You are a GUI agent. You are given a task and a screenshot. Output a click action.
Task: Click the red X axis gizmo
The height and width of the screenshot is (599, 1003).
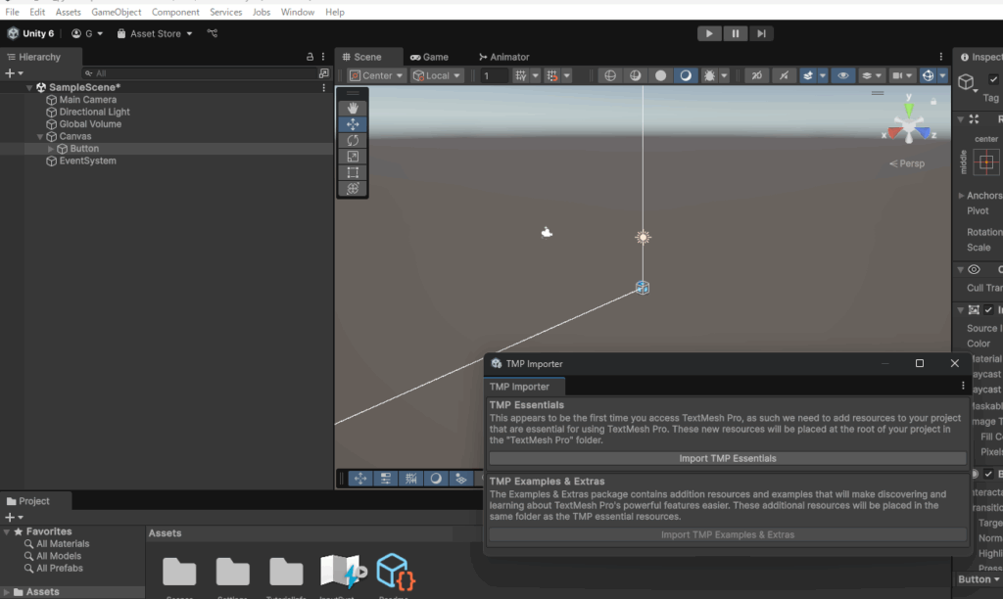(893, 134)
